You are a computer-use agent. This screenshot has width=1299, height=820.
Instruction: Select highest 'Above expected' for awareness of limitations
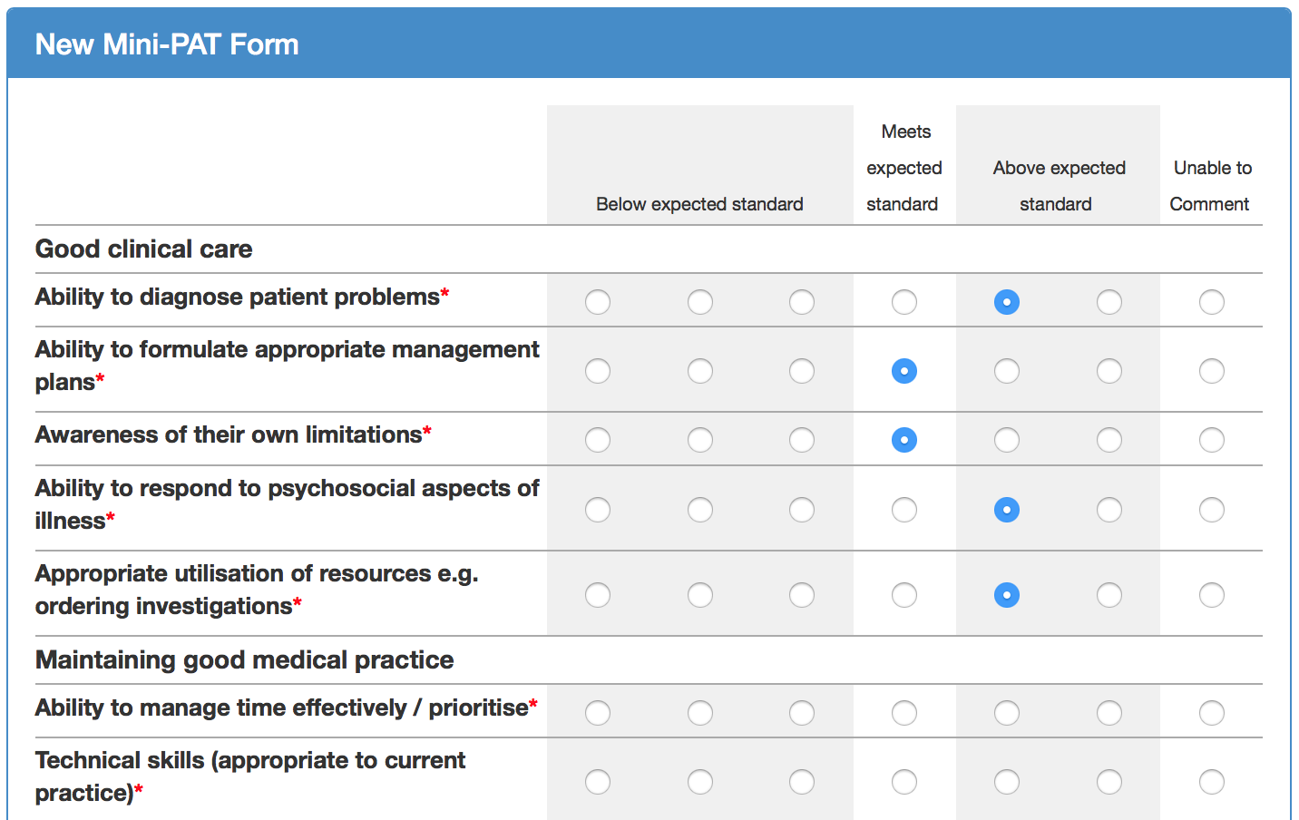(x=1109, y=440)
